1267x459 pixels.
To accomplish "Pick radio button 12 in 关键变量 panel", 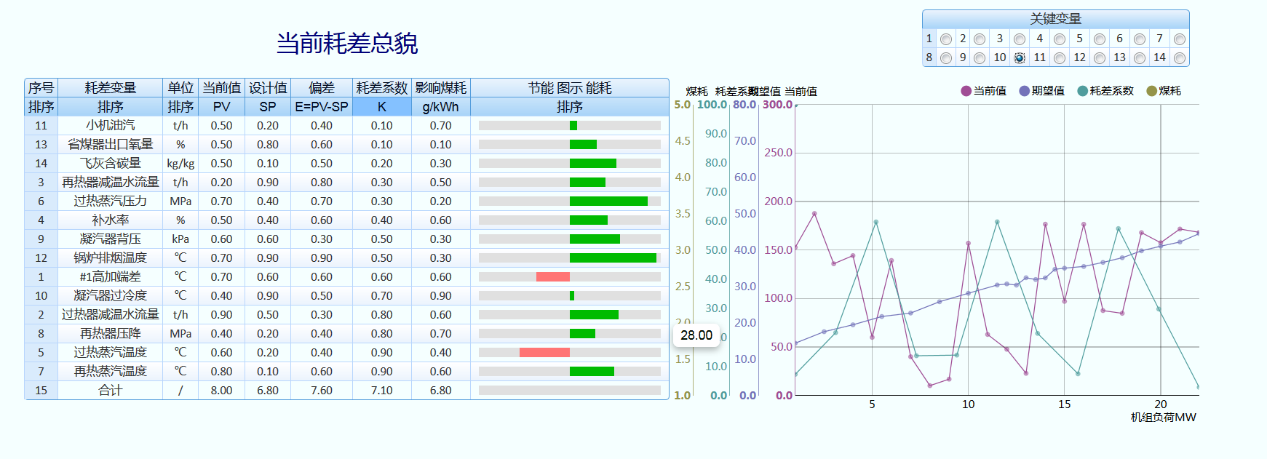I will (x=1100, y=58).
